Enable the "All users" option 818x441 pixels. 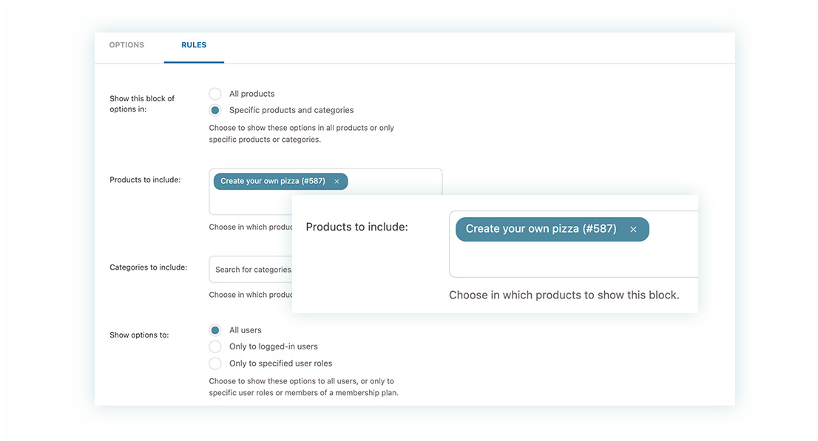tap(215, 330)
